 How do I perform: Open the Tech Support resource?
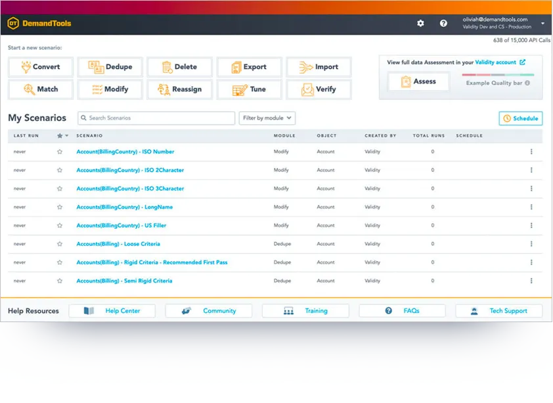pyautogui.click(x=499, y=311)
